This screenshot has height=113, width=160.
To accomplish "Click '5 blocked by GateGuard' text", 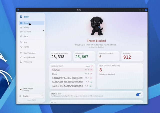I will [x=107, y=74].
